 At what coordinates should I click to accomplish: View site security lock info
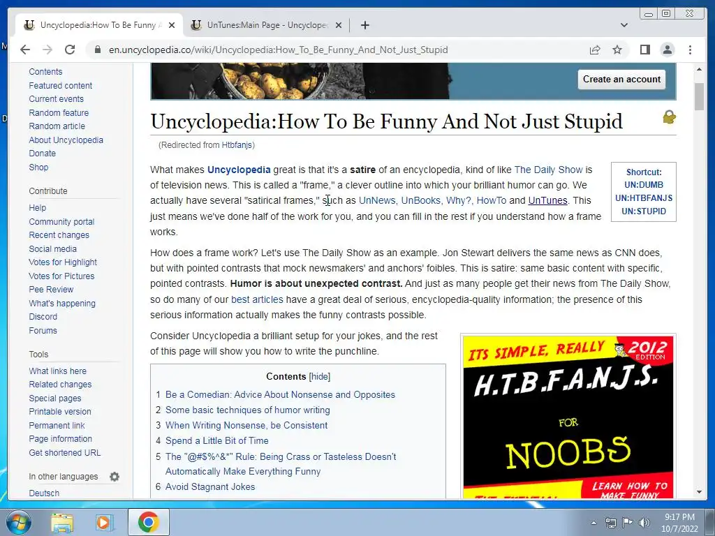[x=97, y=50]
